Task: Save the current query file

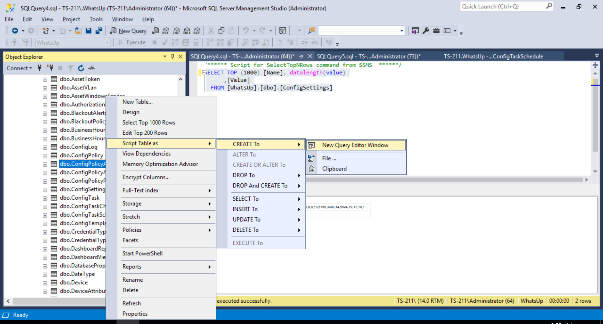Action: pos(89,30)
